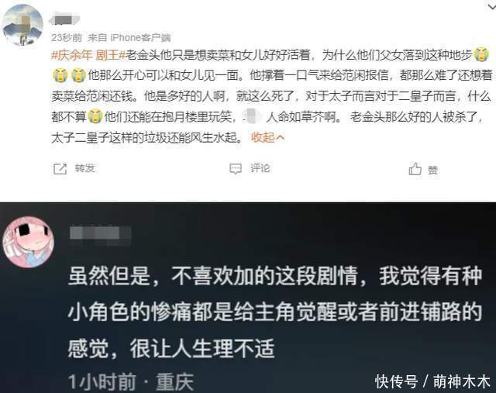Click the 快传号 / 萌神木木 watermark
The image size is (496, 393).
pos(432,381)
